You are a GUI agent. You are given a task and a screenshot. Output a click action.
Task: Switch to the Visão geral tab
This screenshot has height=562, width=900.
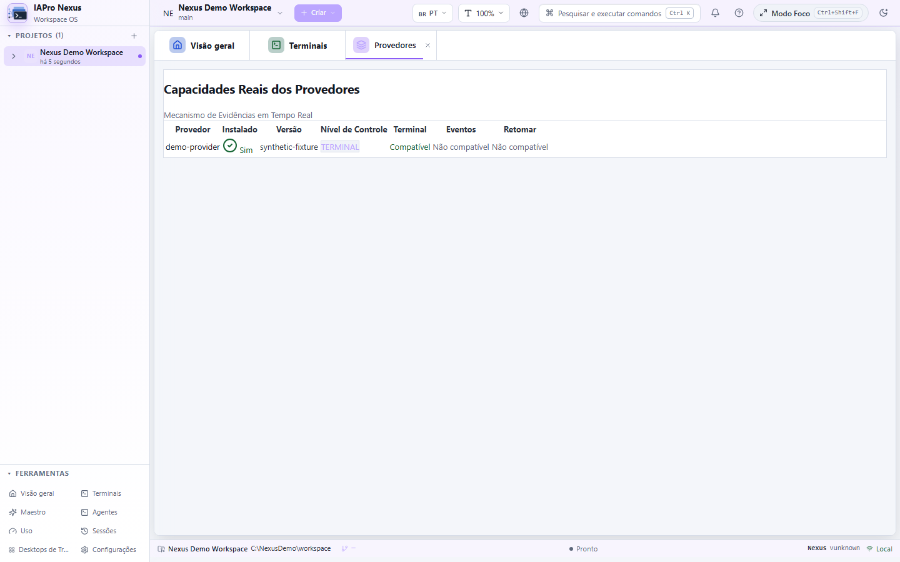click(x=202, y=46)
